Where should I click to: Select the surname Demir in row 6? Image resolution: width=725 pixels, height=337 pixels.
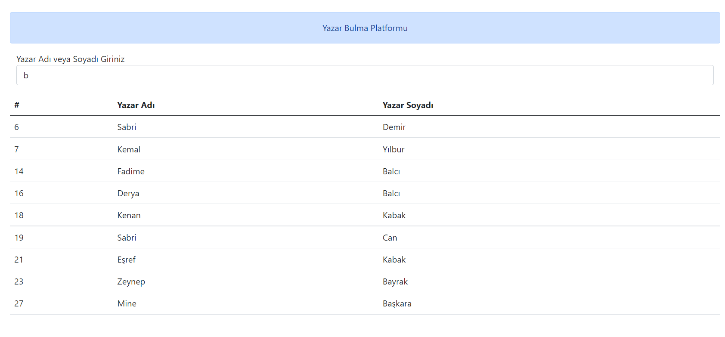[x=394, y=127]
